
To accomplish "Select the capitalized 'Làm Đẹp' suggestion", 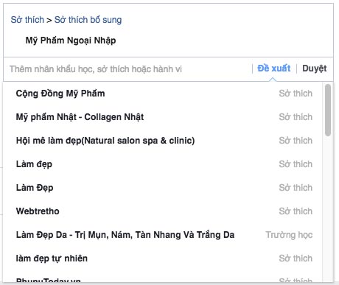I will click(163, 188).
